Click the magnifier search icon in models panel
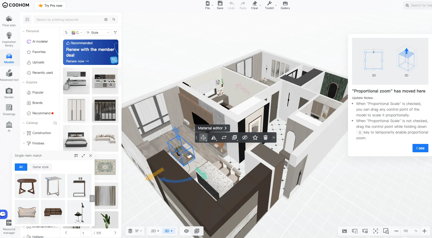 114,19
